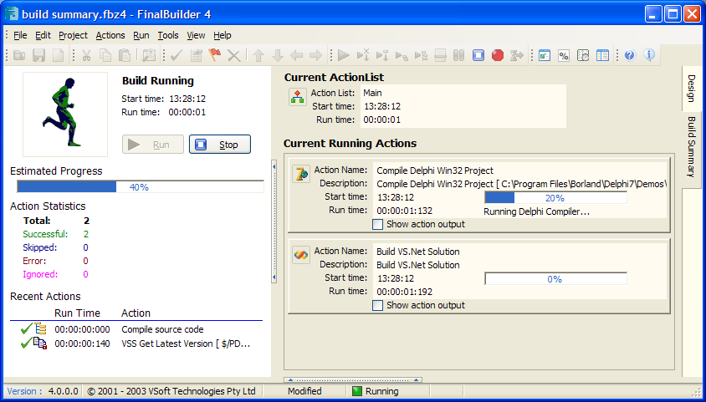Click the checkmark toolbar icon
Image resolution: width=706 pixels, height=402 pixels.
(176, 55)
